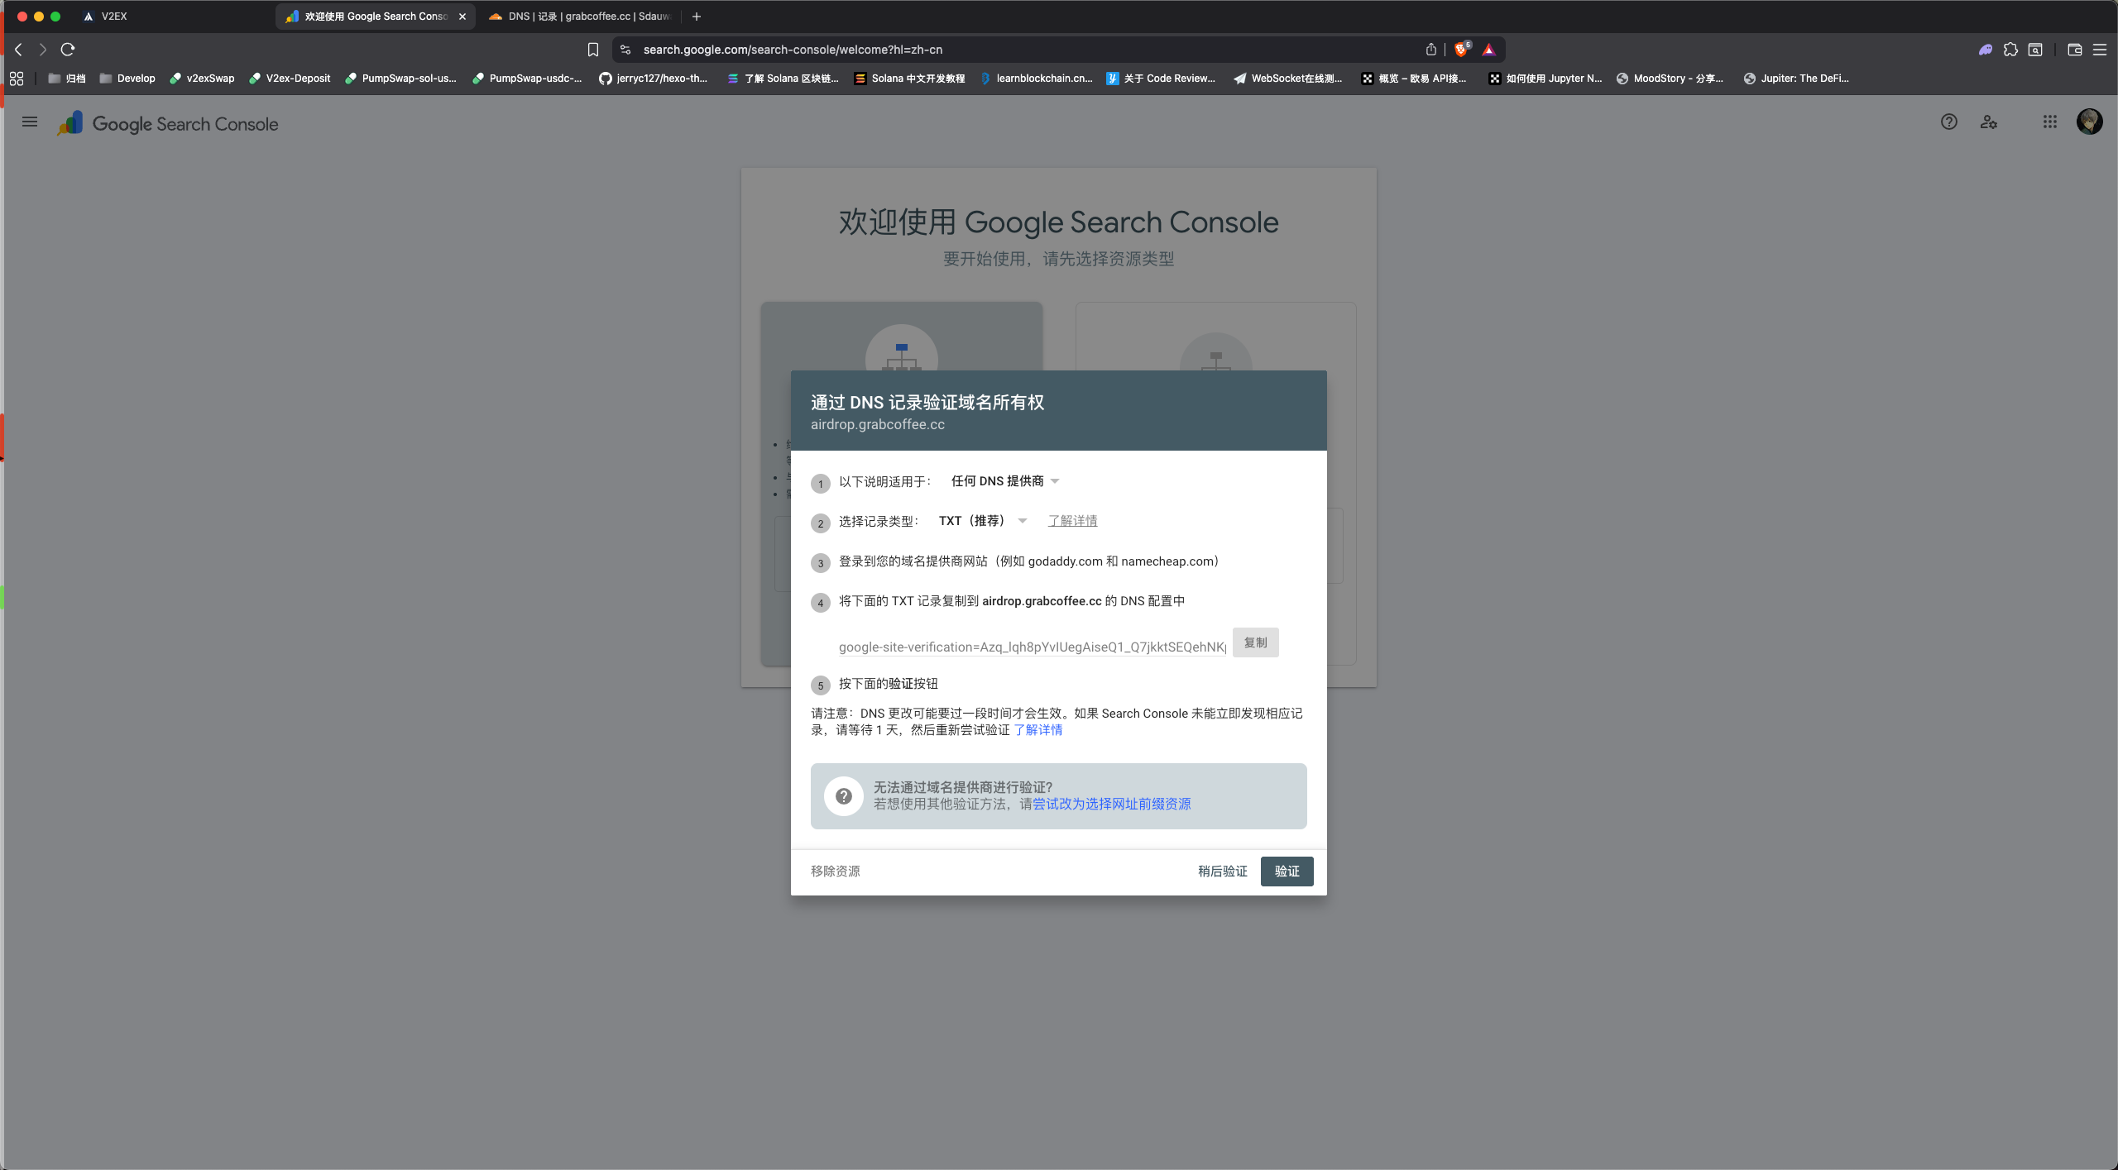Open the Brave Shields panel
This screenshot has width=2118, height=1170.
pyautogui.click(x=1461, y=50)
